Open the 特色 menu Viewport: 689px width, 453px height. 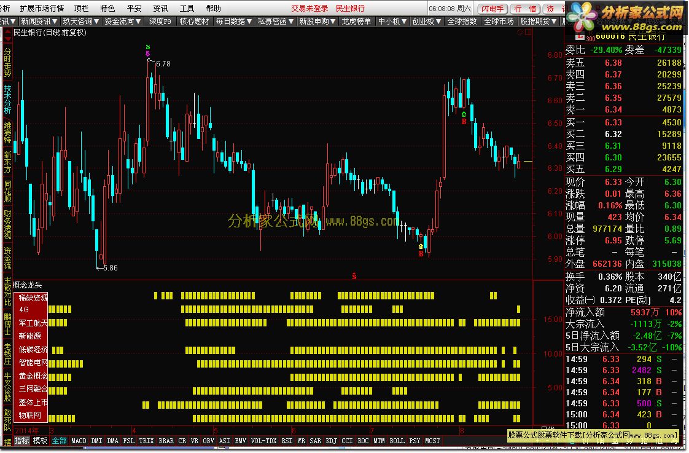click(x=107, y=9)
